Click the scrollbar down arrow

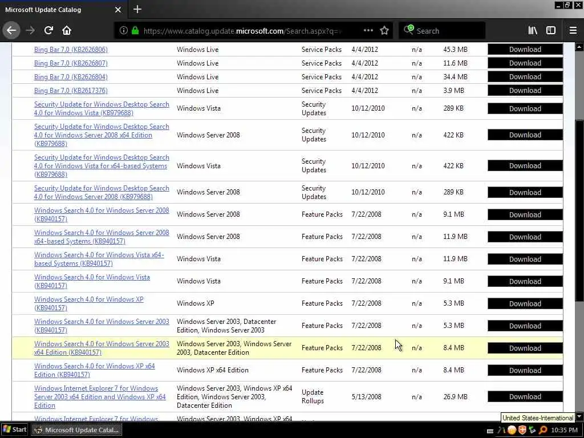(x=579, y=416)
